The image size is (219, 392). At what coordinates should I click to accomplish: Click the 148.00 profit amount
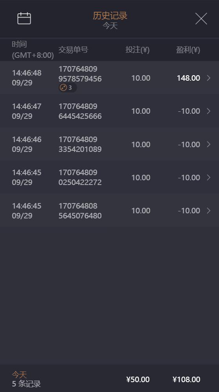pos(188,78)
